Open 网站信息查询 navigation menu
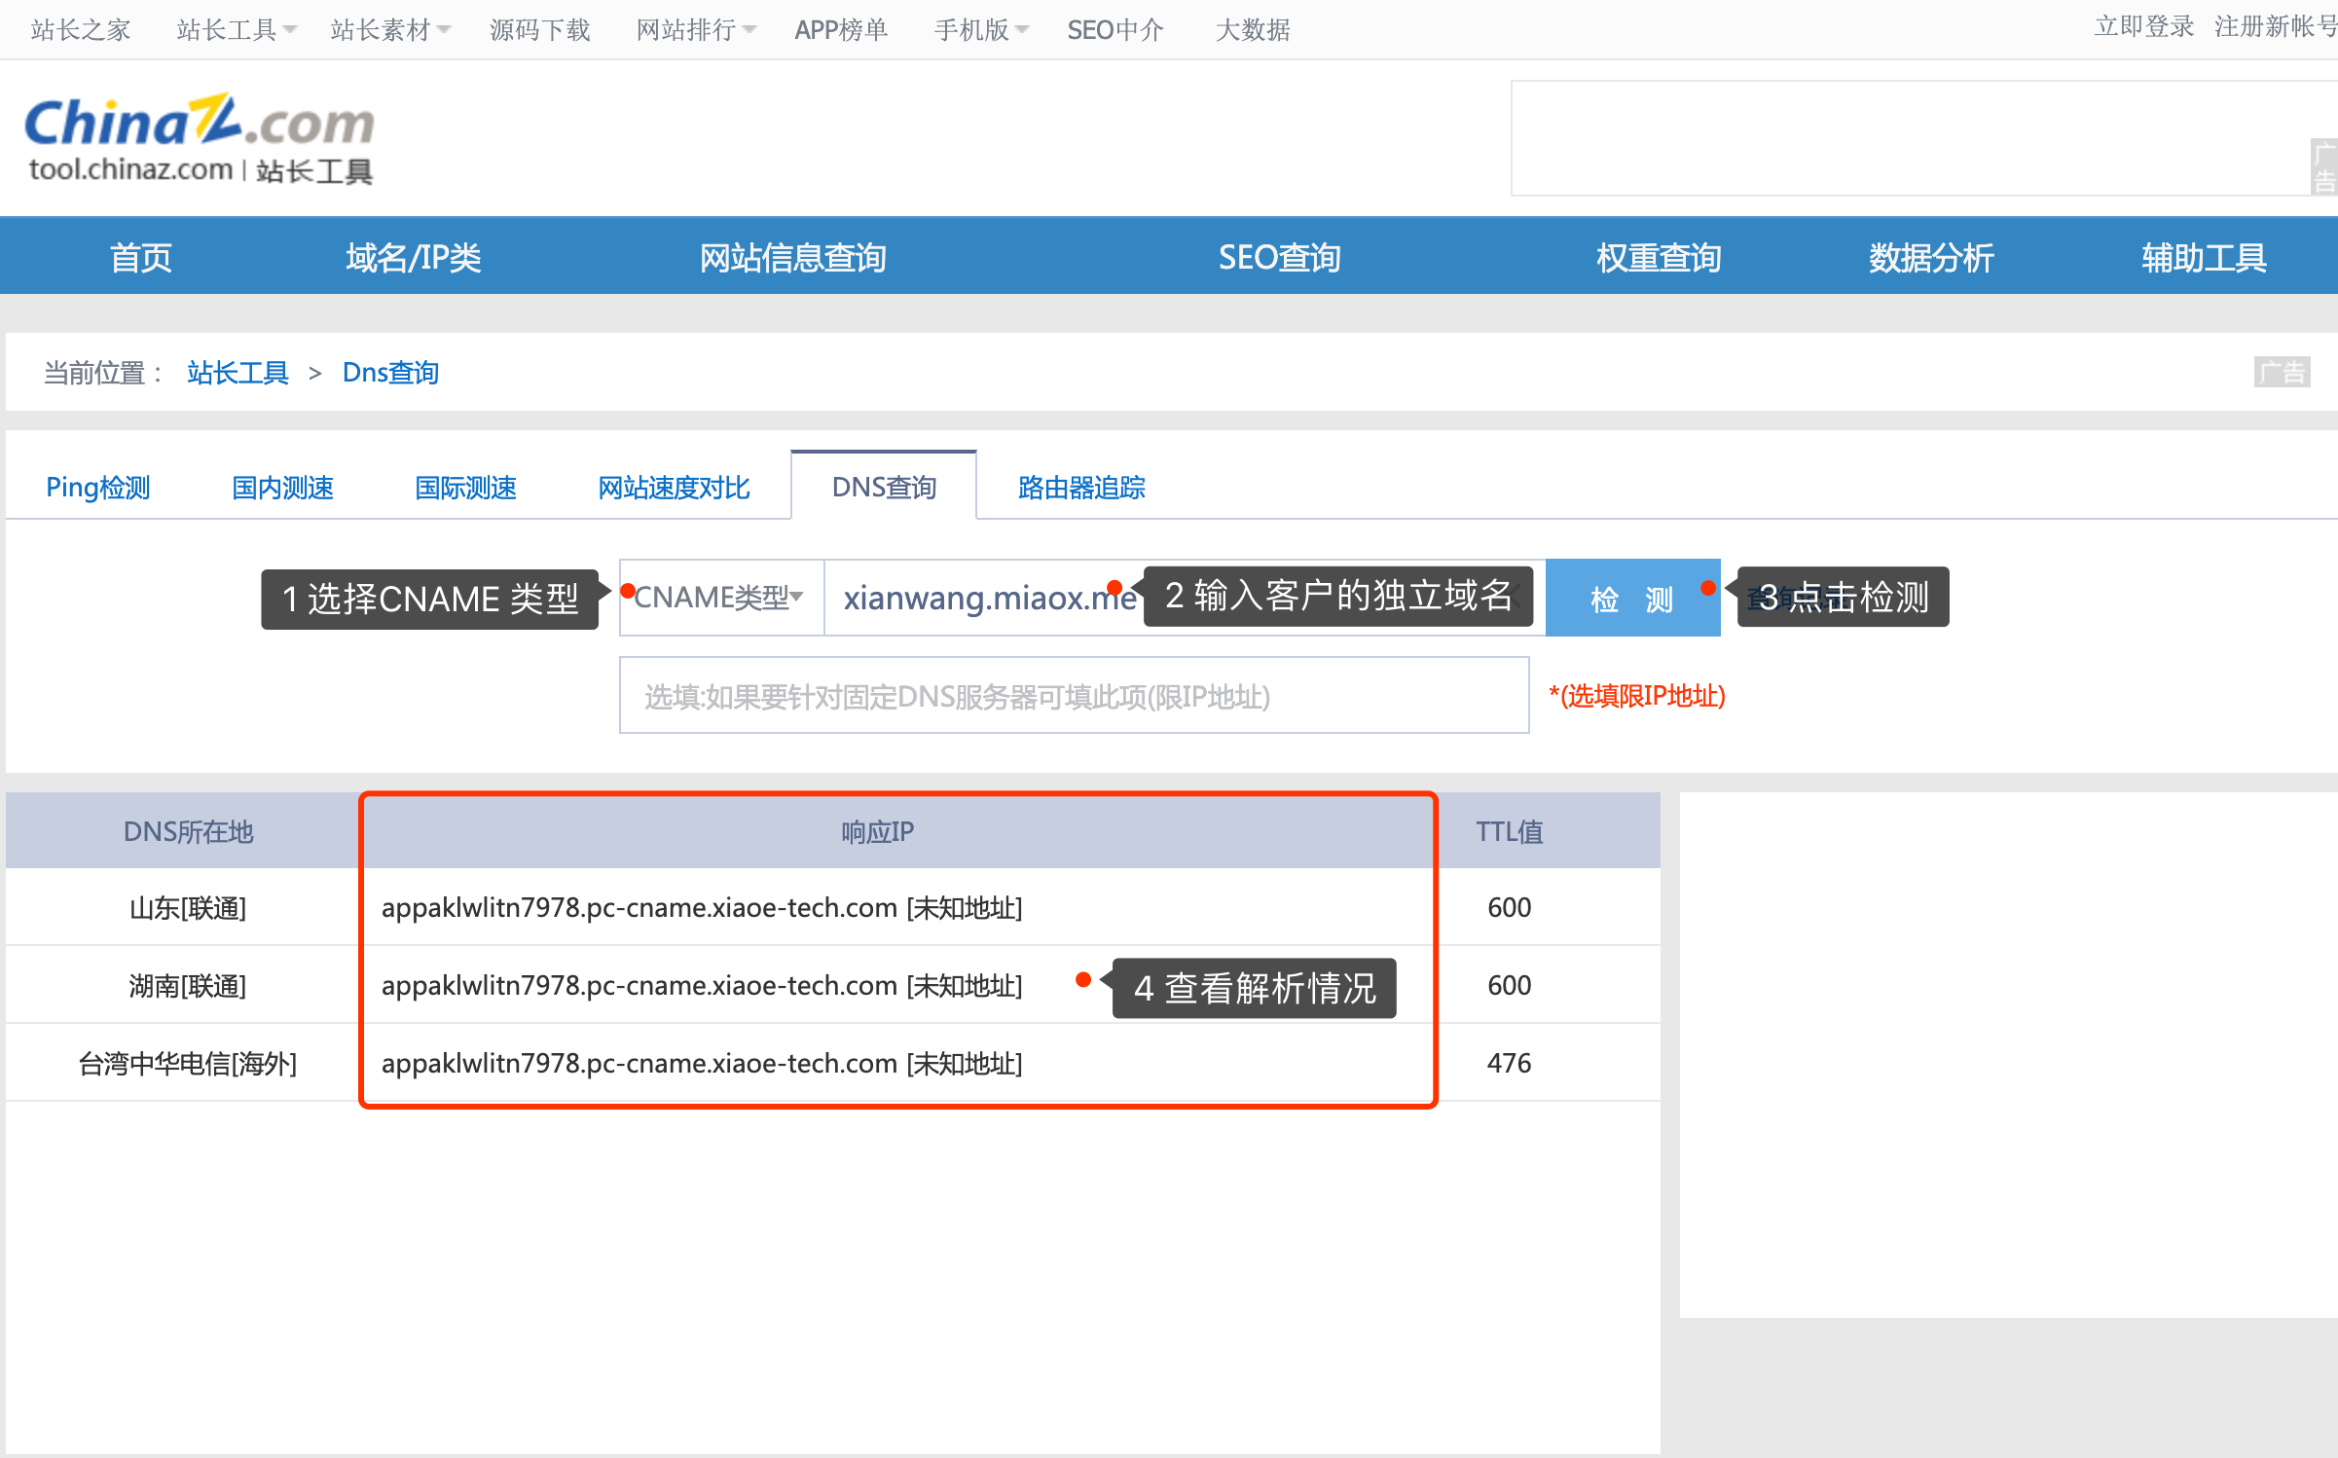This screenshot has height=1458, width=2338. click(x=793, y=258)
